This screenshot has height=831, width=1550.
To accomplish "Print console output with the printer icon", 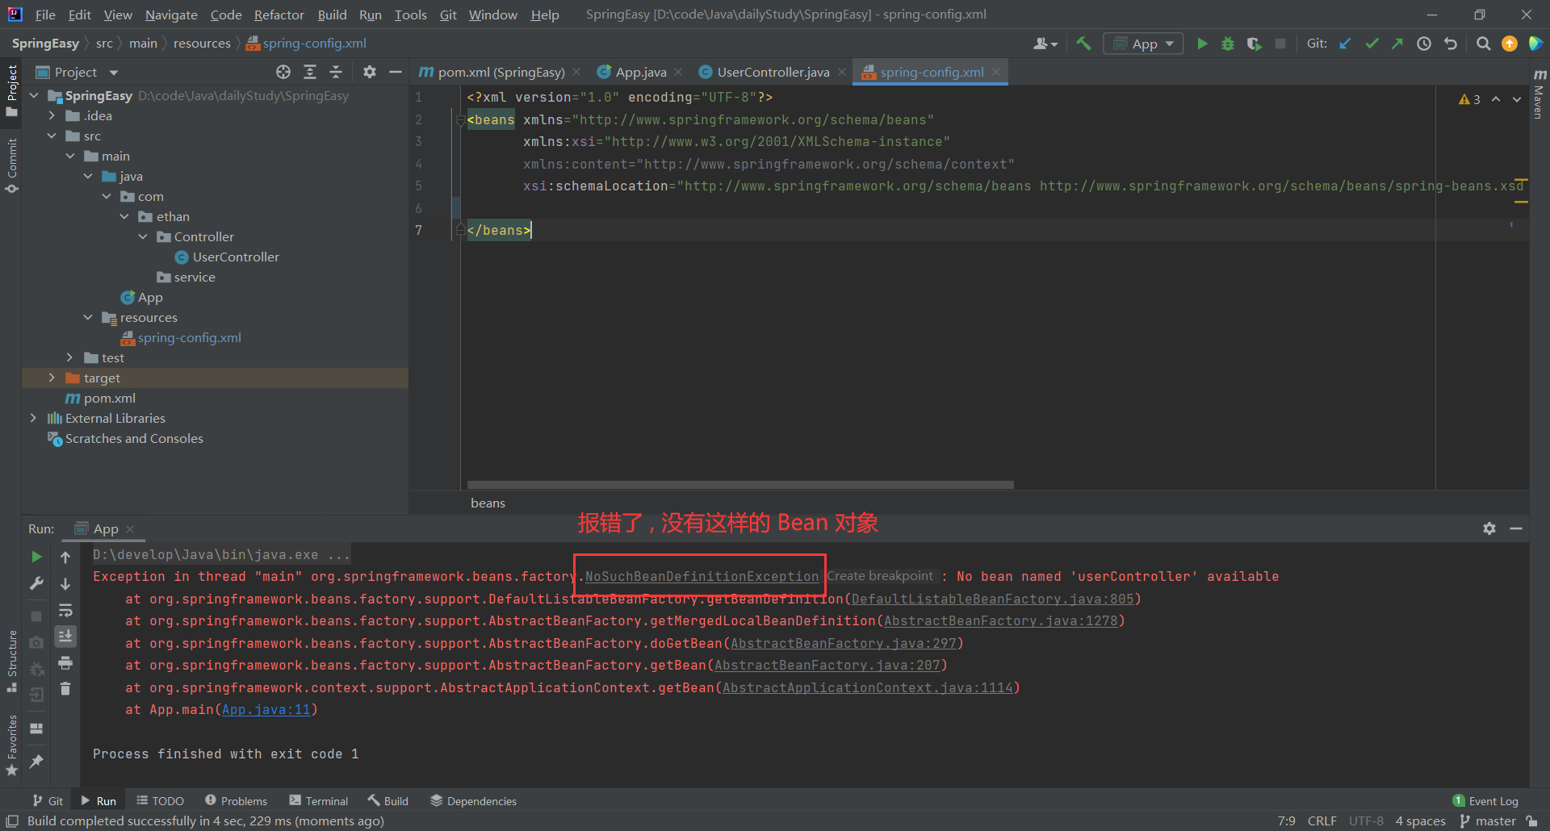I will coord(65,662).
